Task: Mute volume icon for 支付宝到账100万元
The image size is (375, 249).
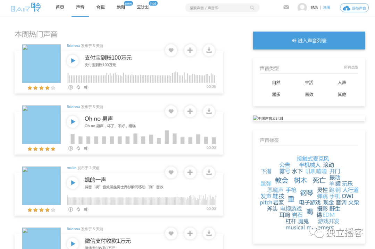Action: pos(86,87)
